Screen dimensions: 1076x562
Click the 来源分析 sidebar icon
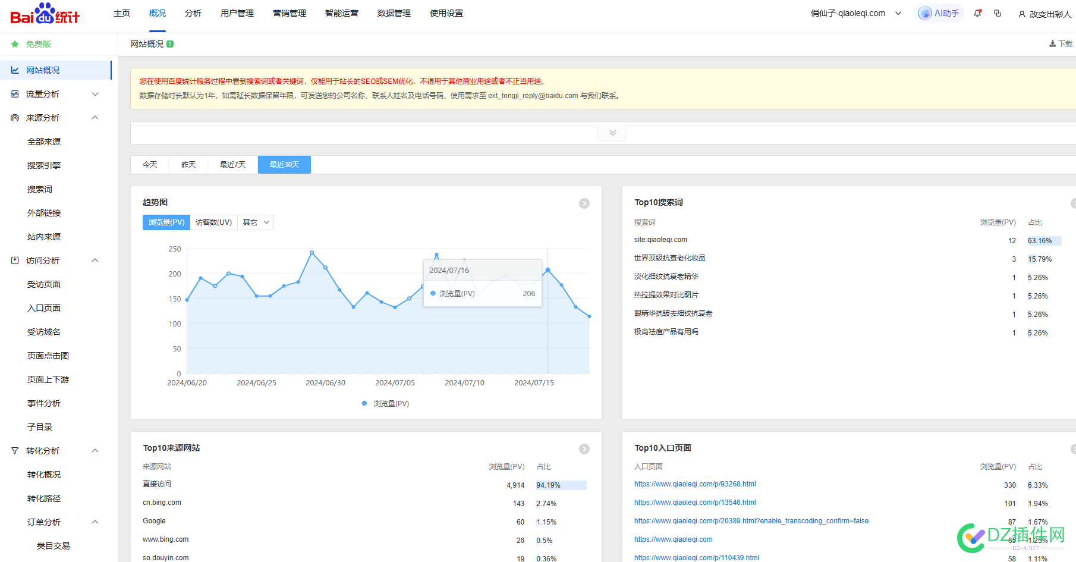15,118
